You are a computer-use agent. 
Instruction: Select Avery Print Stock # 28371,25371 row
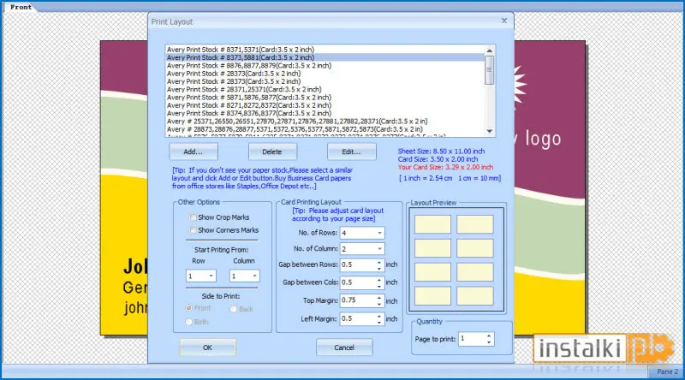pyautogui.click(x=325, y=90)
